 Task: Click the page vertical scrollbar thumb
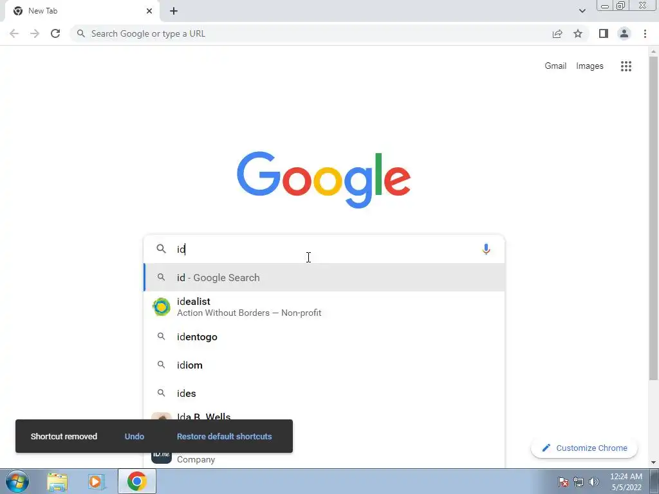point(653,219)
